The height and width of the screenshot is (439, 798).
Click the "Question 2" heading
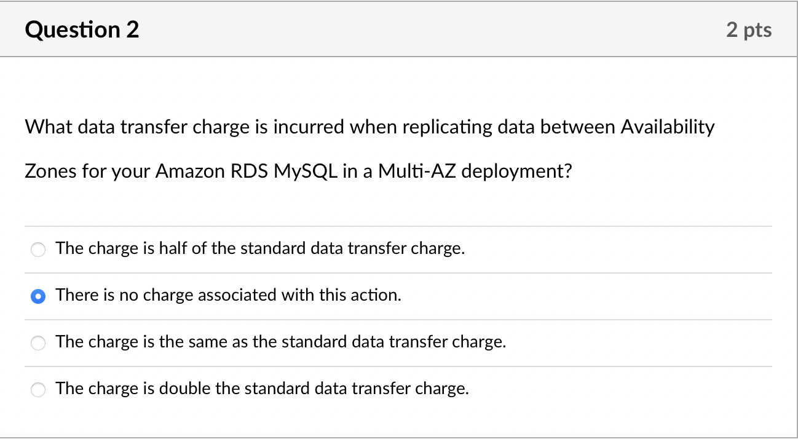click(82, 30)
